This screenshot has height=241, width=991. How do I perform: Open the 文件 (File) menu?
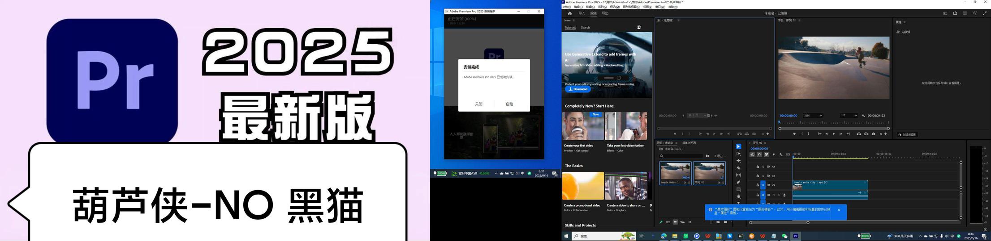click(x=566, y=7)
